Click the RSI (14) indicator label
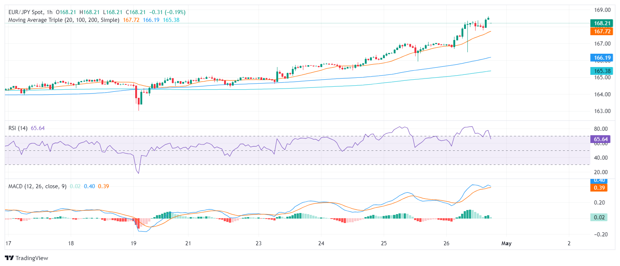This screenshot has height=266, width=620. 18,128
